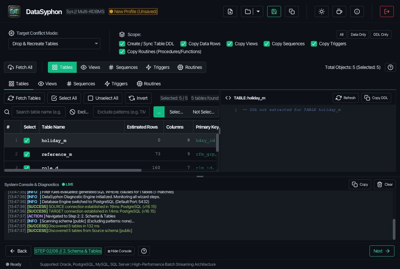This screenshot has width=400, height=269.
Task: Click the Exclude patterns input field
Action: [121, 112]
